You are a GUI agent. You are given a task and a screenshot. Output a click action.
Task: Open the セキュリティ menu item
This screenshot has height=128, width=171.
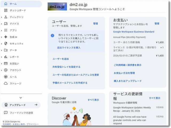coord(21,44)
